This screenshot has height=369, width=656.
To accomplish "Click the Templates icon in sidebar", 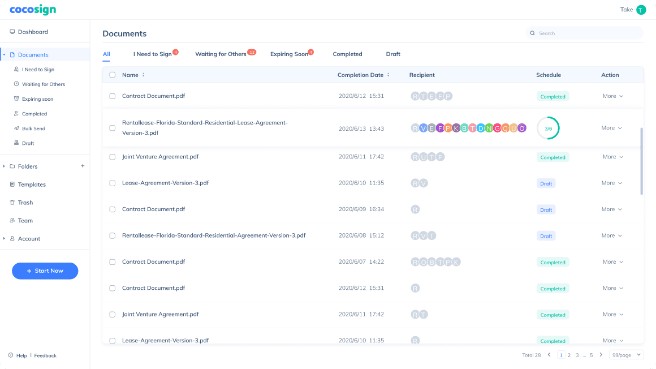I will (12, 184).
